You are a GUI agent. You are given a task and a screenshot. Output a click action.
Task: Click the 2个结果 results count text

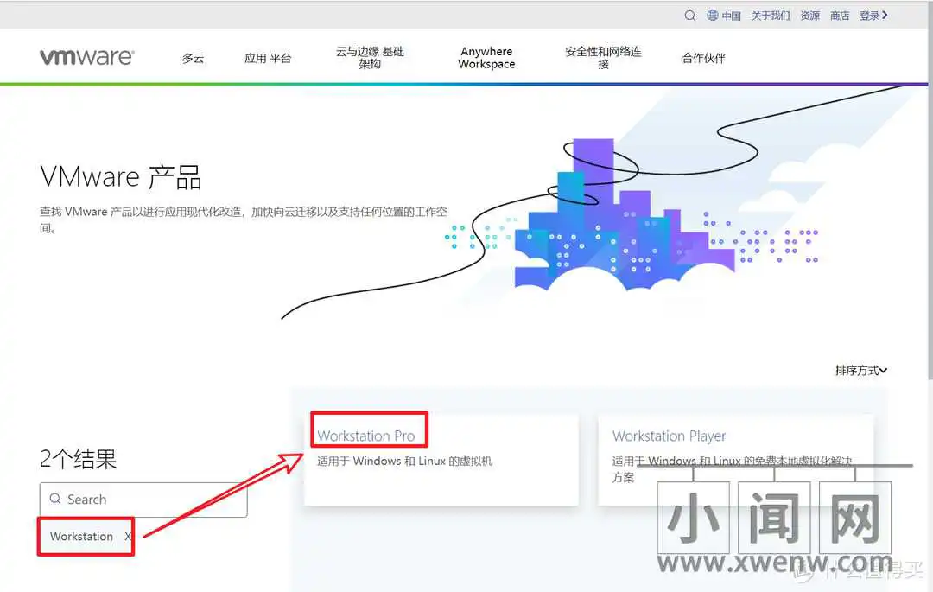(78, 459)
